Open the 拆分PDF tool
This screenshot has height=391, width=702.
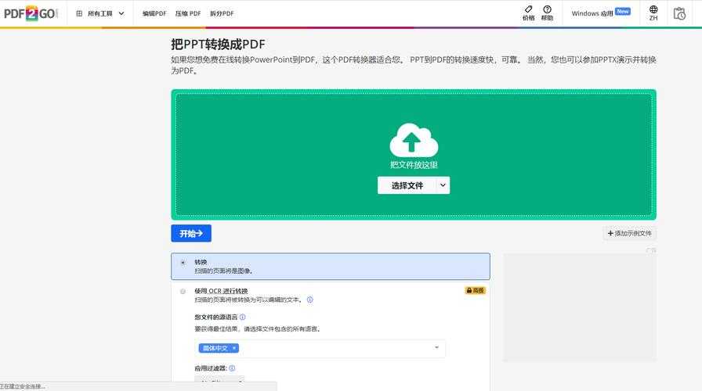222,13
